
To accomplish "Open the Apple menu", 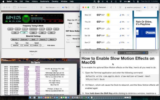I will pyautogui.click(x=3, y=1).
